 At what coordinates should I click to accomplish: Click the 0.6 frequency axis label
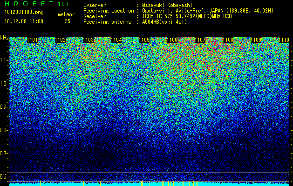(4, 177)
